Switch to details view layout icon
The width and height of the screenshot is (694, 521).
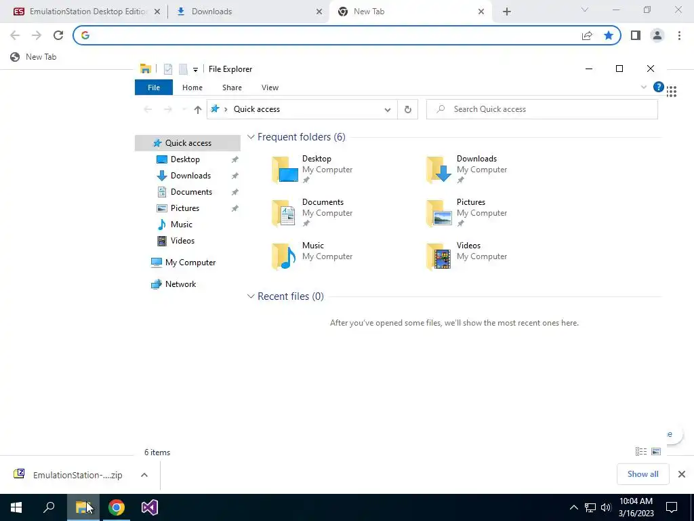coord(641,451)
